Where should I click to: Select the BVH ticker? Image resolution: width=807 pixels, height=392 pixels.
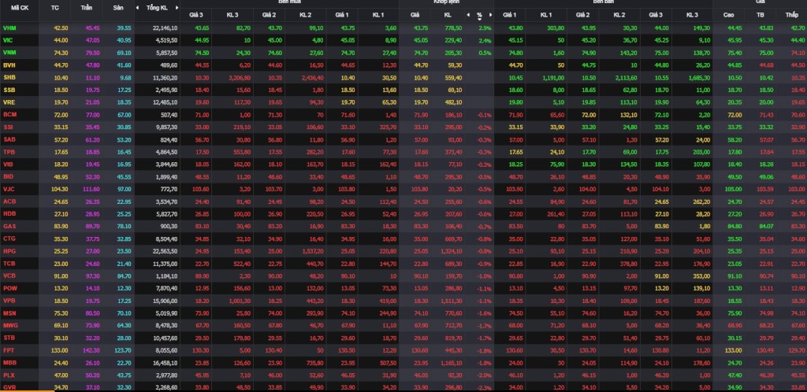coord(9,65)
